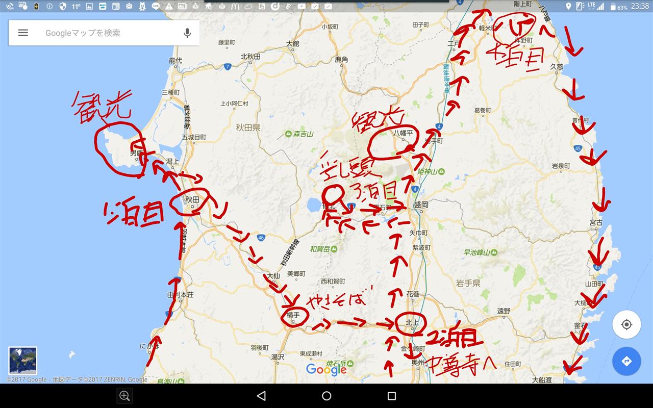Open recent apps with the square button
This screenshot has width=653, height=408.
click(392, 396)
